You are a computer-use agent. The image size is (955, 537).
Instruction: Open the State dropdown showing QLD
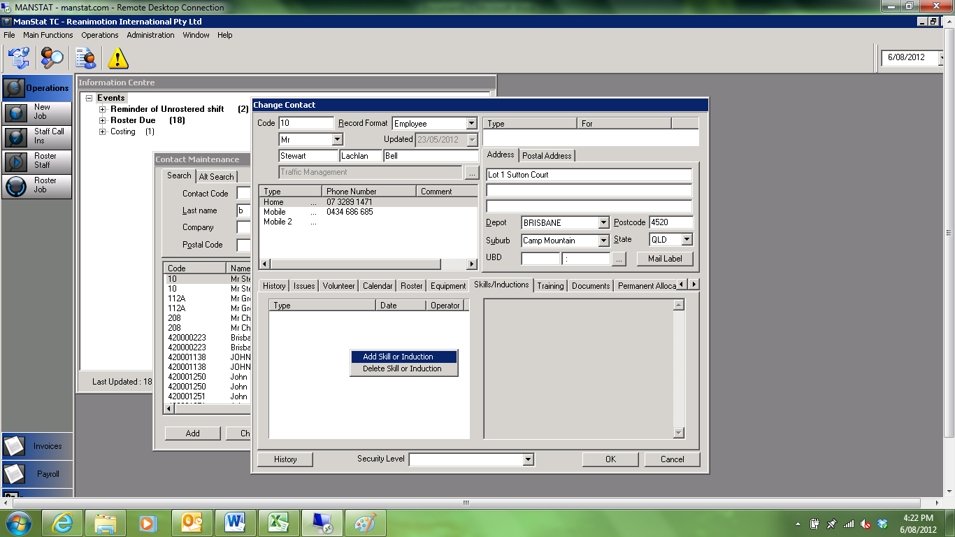click(687, 240)
